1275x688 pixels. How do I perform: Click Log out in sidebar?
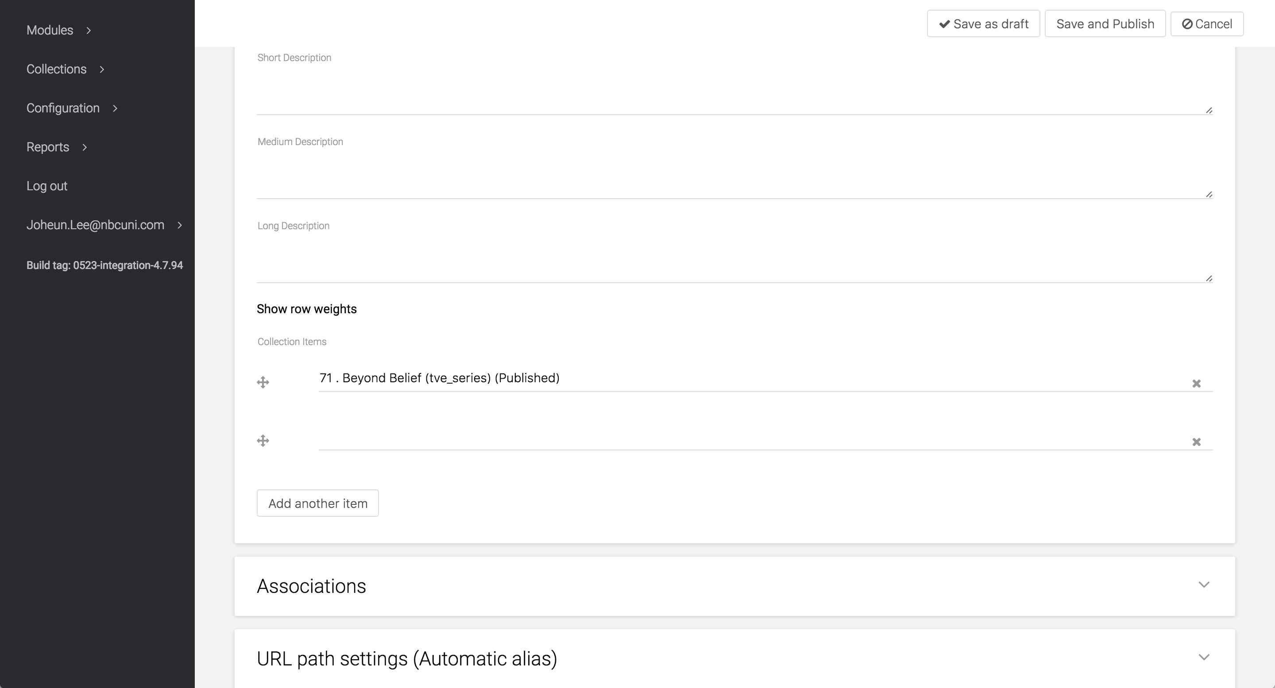tap(47, 186)
